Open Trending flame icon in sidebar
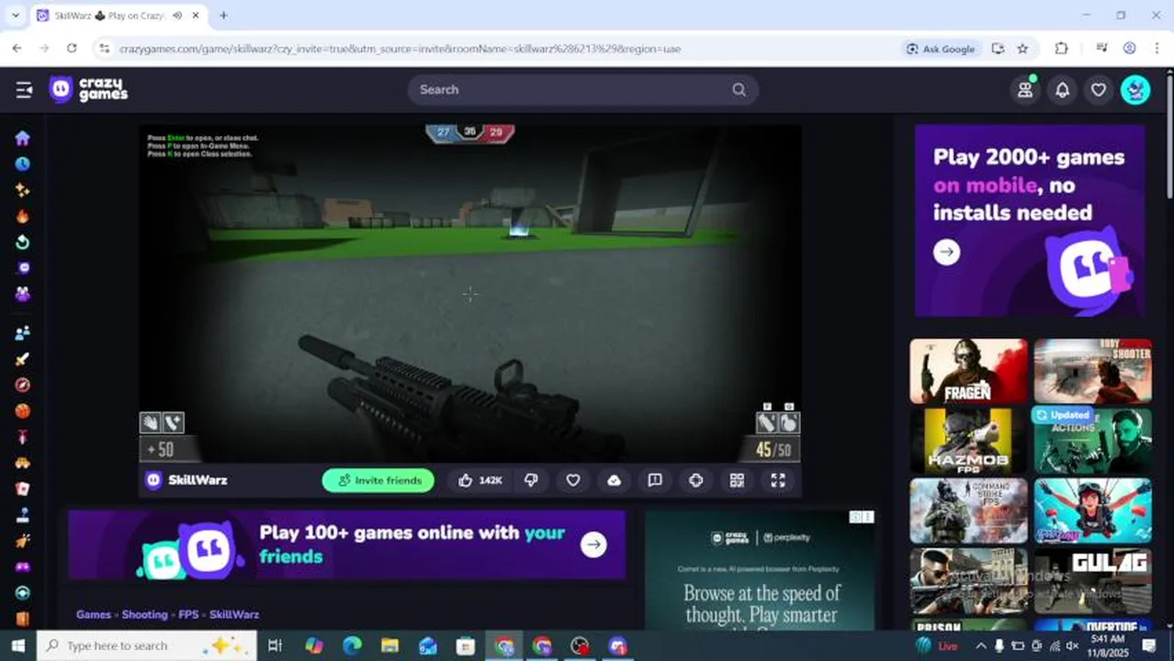Image resolution: width=1174 pixels, height=661 pixels. click(x=22, y=217)
